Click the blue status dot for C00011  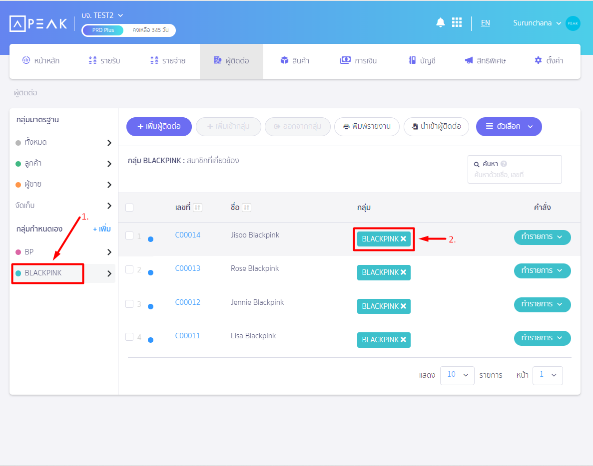[150, 340]
